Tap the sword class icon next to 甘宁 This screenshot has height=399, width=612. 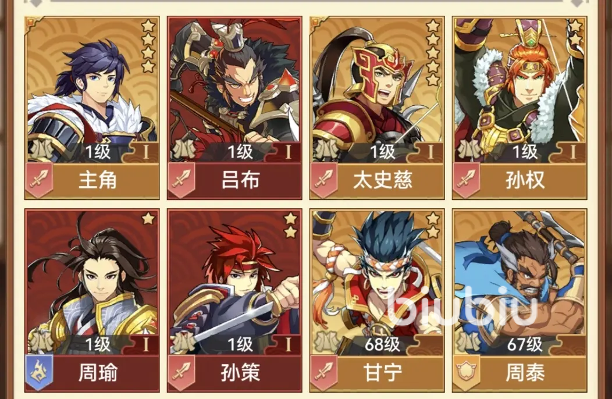(x=324, y=372)
